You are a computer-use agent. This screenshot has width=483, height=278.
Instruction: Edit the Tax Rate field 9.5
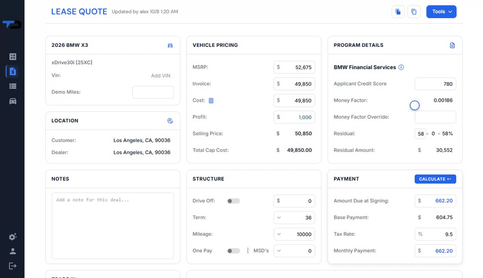click(x=435, y=234)
